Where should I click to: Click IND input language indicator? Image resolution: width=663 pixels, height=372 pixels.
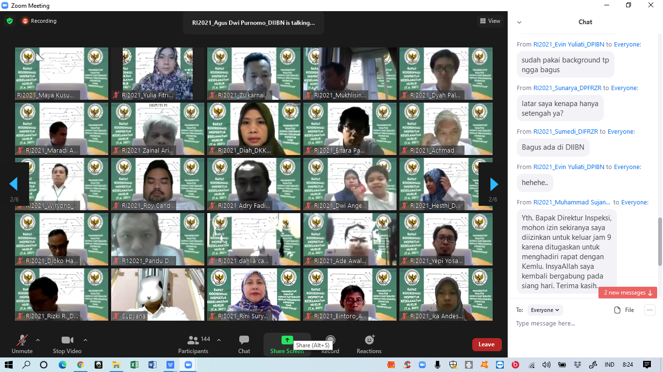(x=610, y=365)
